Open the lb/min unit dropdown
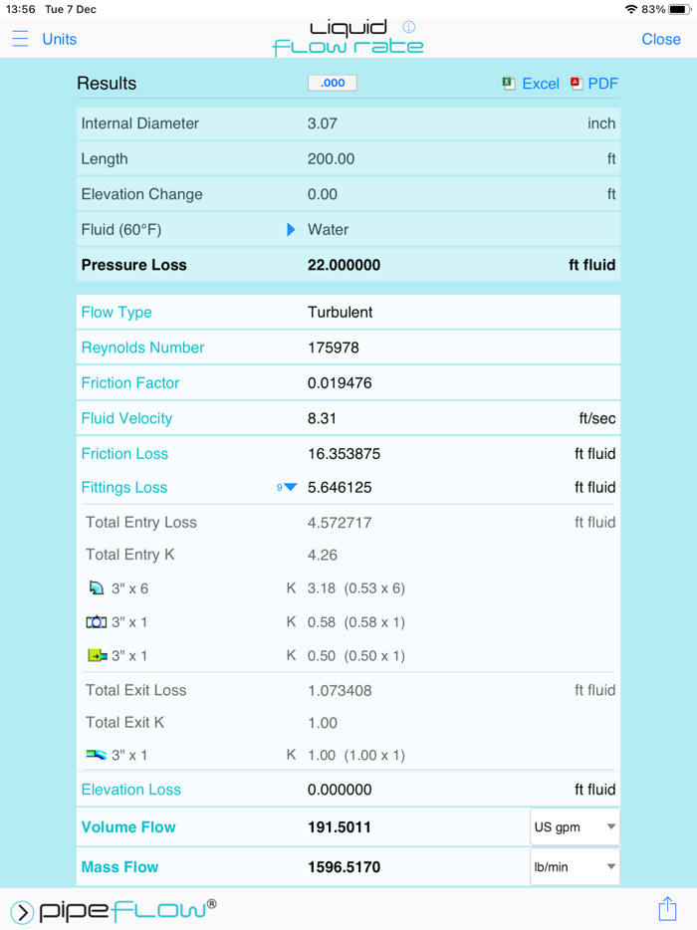Image resolution: width=697 pixels, height=930 pixels. [x=575, y=866]
